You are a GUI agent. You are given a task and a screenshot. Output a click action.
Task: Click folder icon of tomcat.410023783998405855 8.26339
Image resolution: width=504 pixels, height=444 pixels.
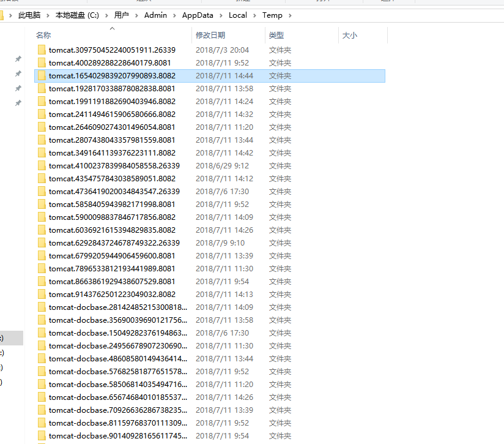[42, 166]
